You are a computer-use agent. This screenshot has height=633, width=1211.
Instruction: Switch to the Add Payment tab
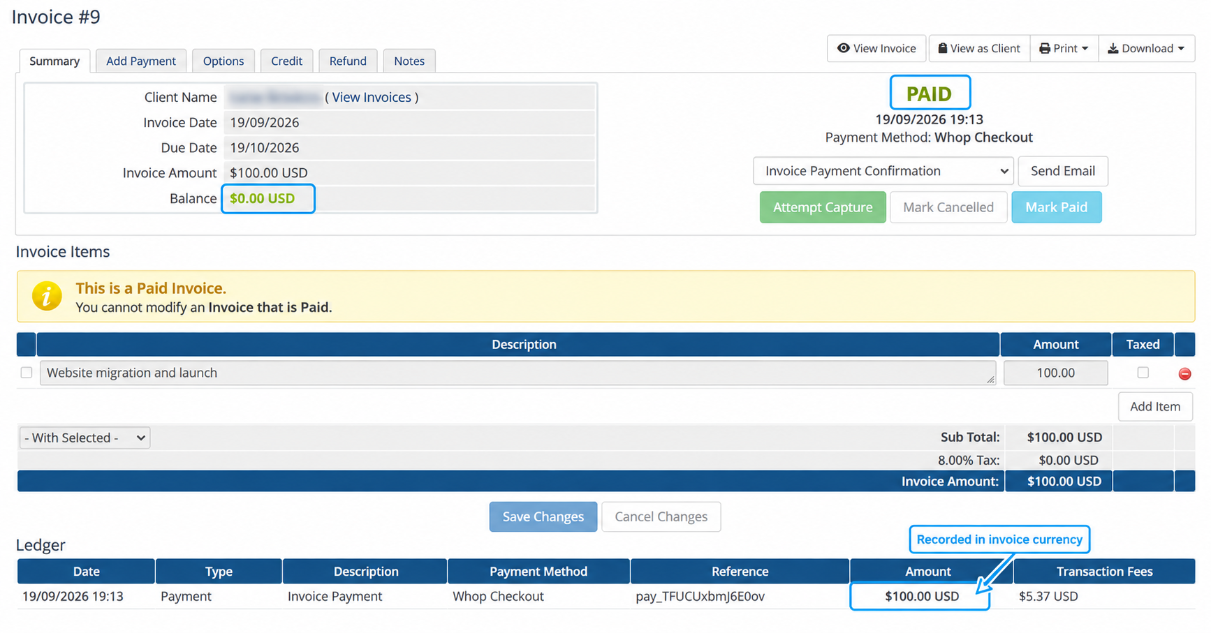point(141,61)
